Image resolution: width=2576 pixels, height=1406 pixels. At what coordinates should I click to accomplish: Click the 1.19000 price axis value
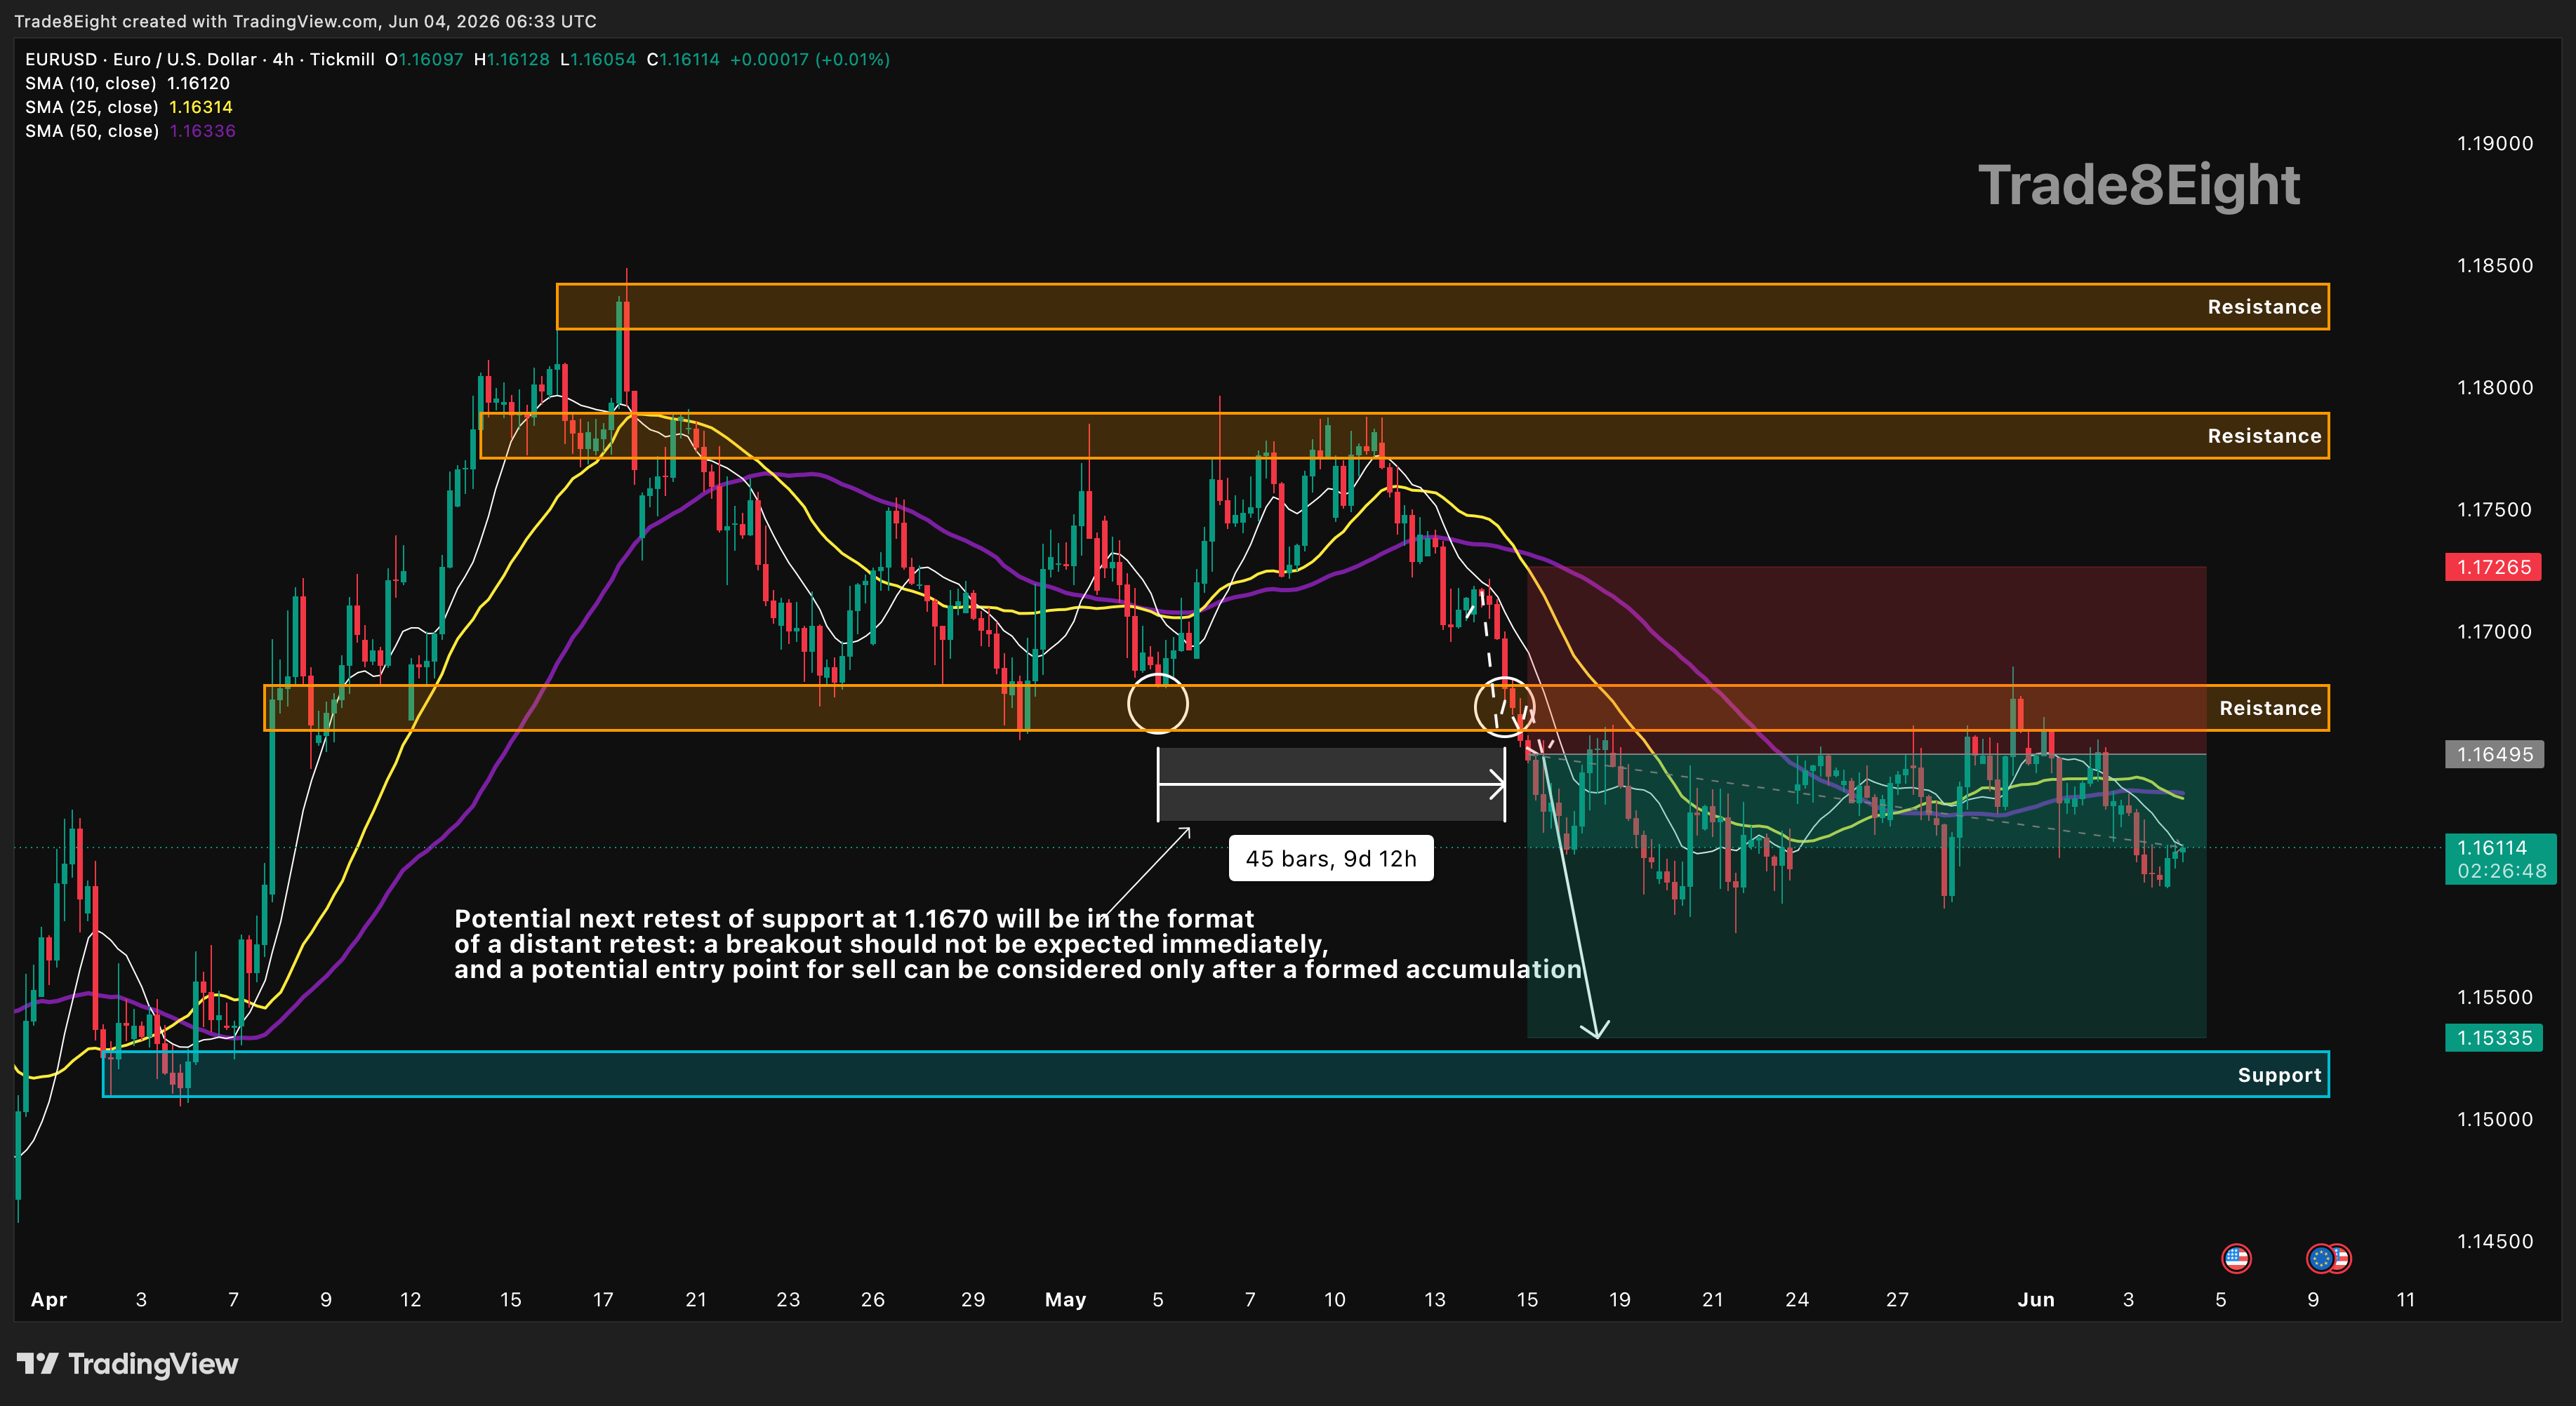[x=2495, y=144]
